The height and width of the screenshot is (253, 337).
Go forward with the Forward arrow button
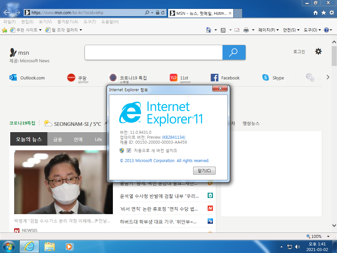pyautogui.click(x=18, y=13)
